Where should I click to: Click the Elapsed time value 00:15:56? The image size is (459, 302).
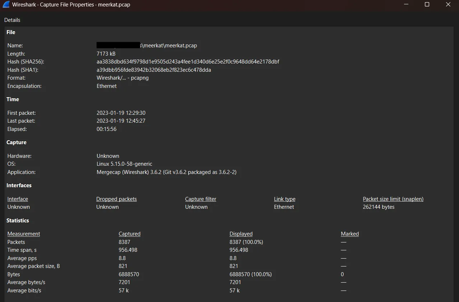pyautogui.click(x=106, y=129)
